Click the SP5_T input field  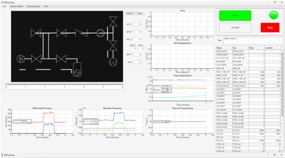137,54
